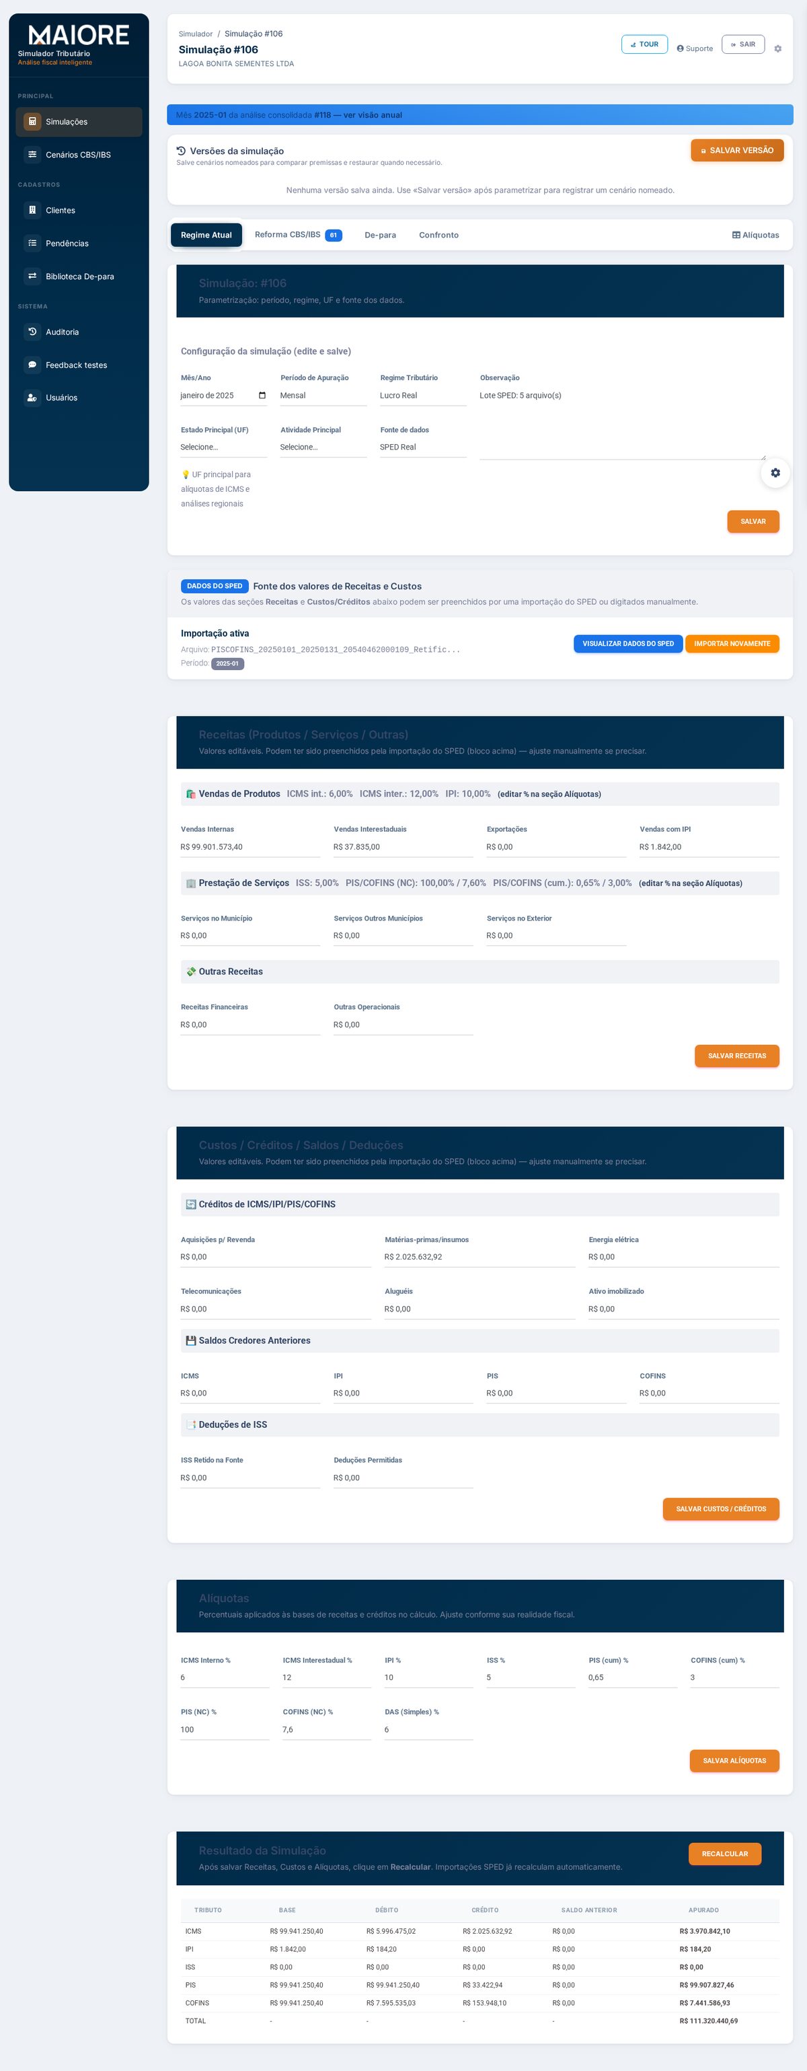This screenshot has width=807, height=2071.
Task: Open settings gear beside the SAIR button
Action: pyautogui.click(x=777, y=49)
